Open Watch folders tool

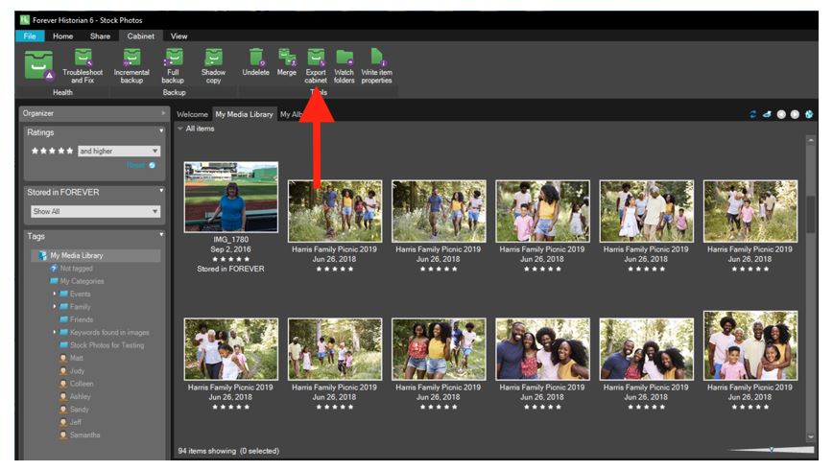[x=345, y=66]
